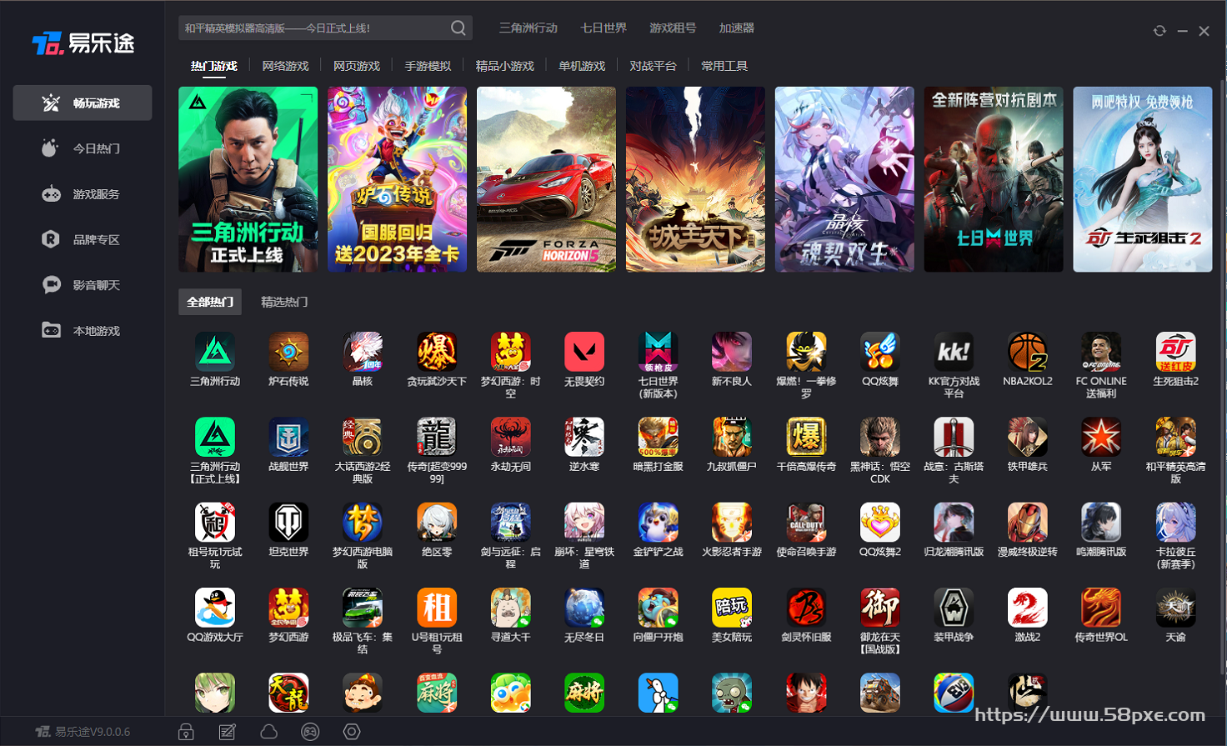
Task: Open the QQ游戏大厅 penguin icon
Action: (215, 608)
